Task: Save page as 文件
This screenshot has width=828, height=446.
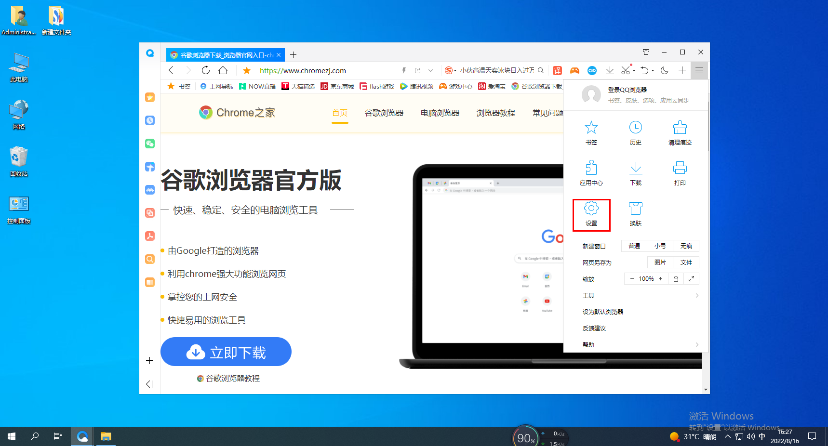Action: pos(686,262)
